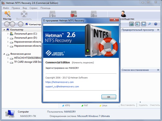Open navigation history dropdown arrow

click(16, 24)
